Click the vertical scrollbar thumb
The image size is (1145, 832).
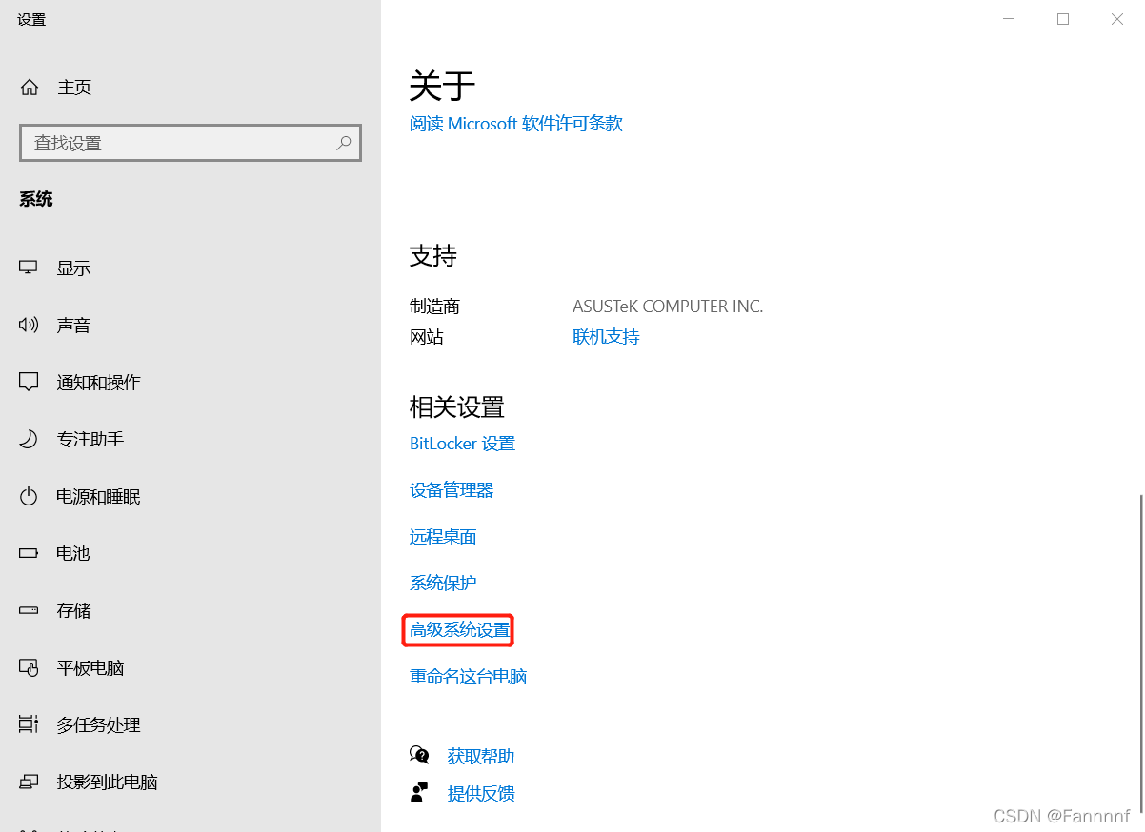pos(1140,652)
